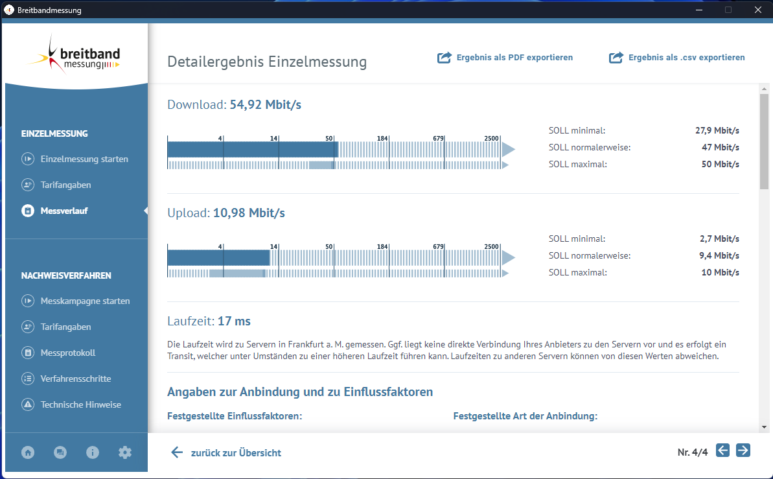The height and width of the screenshot is (479, 773).
Task: Click the download speed bar chart
Action: coord(341,152)
